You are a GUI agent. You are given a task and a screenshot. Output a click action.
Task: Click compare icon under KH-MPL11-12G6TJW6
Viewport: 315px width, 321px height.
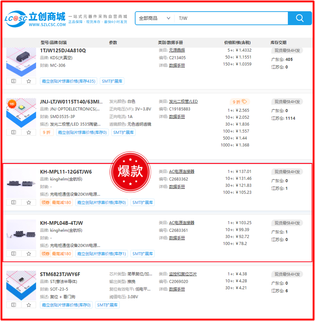[14, 203]
